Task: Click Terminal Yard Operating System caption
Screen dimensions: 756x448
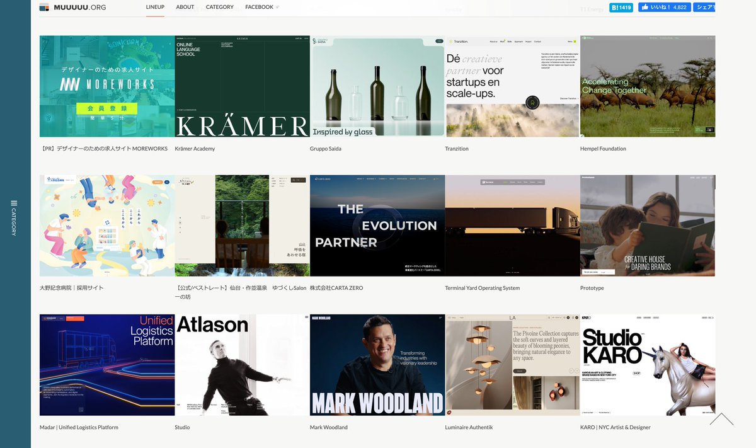Action: point(483,288)
